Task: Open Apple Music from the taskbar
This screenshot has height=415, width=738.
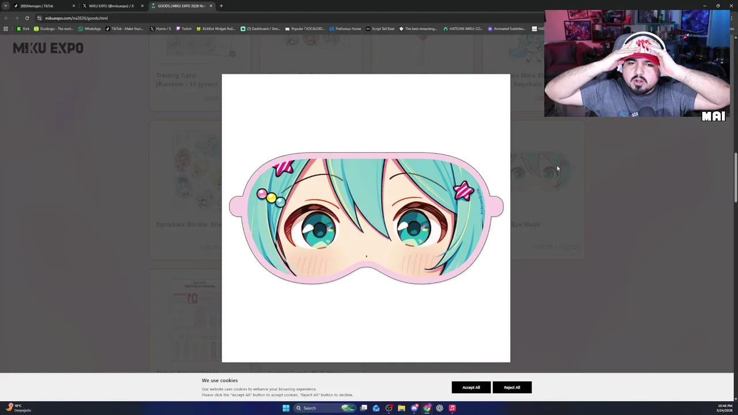Action: 453,408
